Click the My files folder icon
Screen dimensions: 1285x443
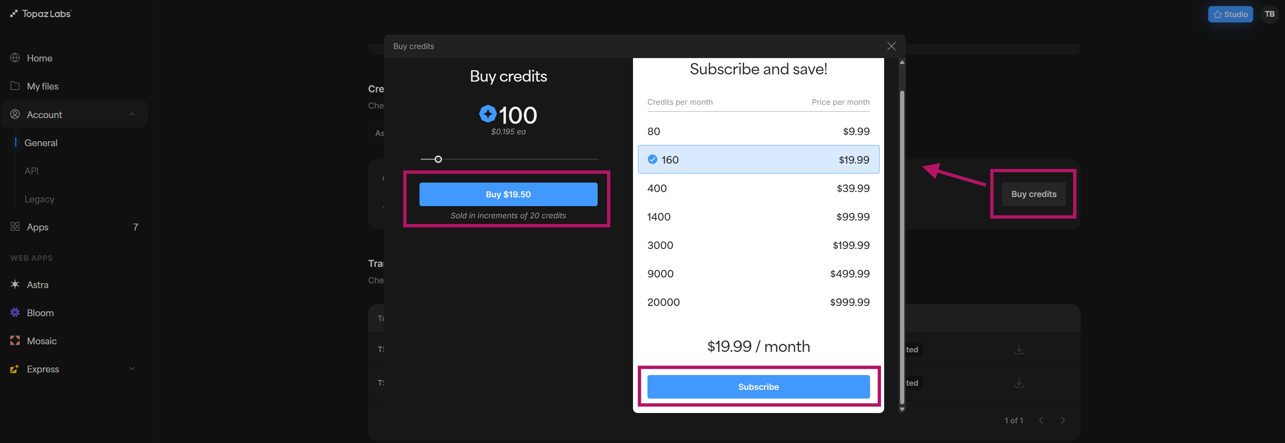tap(15, 86)
